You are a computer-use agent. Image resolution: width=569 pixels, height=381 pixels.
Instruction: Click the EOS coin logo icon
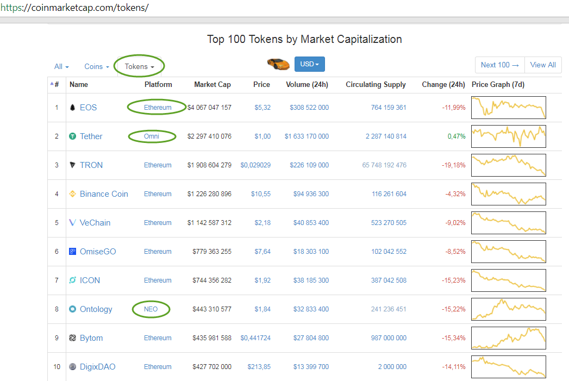pos(72,108)
